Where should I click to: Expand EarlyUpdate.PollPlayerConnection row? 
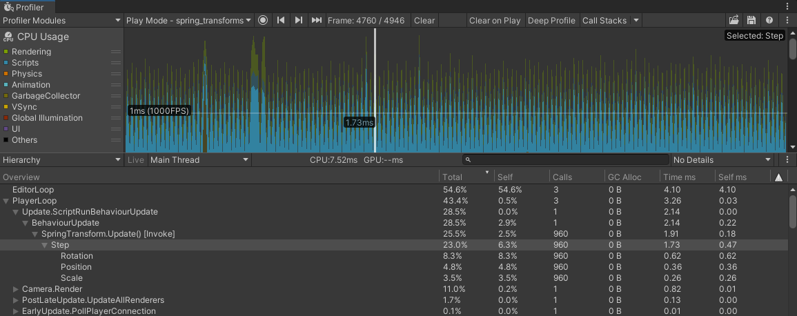[x=16, y=311]
